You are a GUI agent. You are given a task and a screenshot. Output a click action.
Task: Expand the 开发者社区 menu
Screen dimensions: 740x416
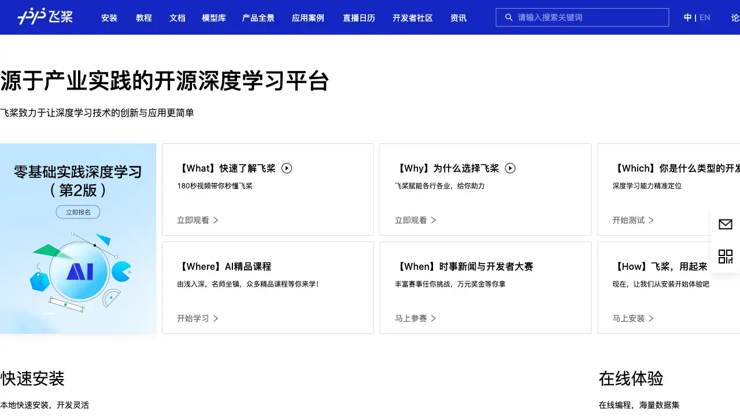(412, 18)
